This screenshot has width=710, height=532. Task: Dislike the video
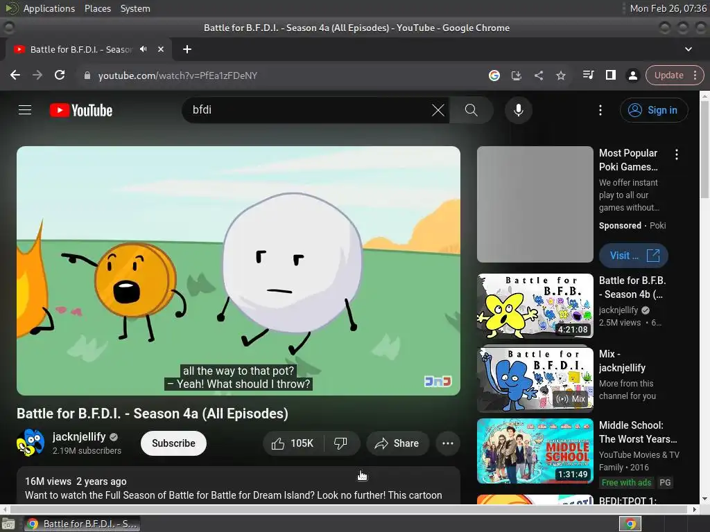tap(341, 443)
